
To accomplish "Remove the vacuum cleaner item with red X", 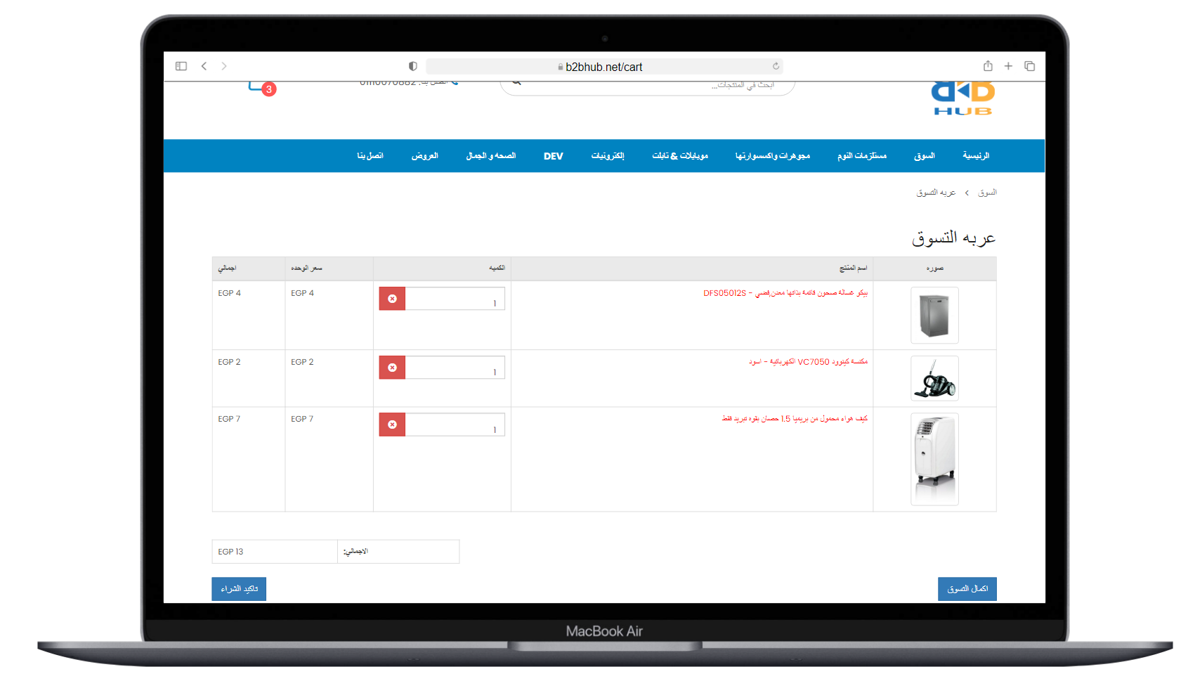I will click(392, 368).
